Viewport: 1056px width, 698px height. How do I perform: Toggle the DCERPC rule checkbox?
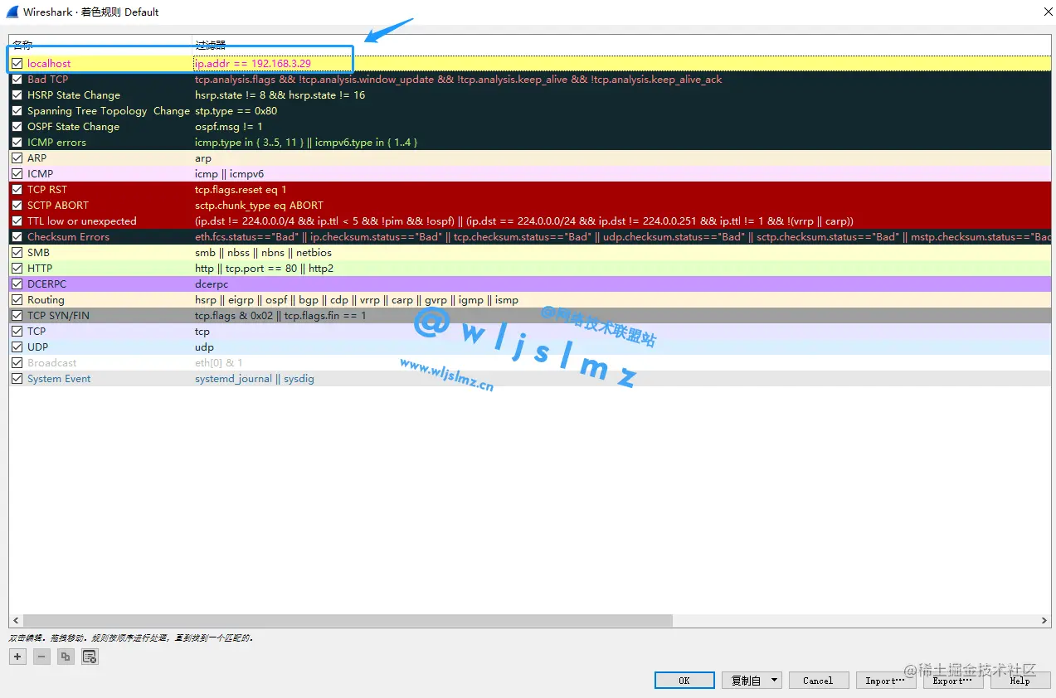(17, 284)
